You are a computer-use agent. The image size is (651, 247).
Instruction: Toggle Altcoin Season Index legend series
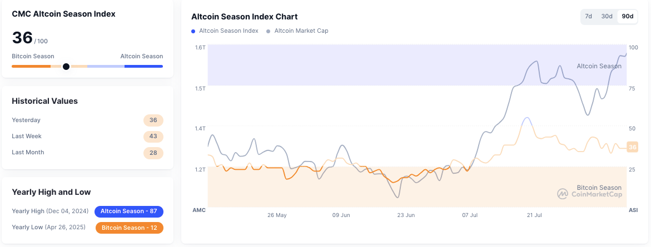[228, 31]
